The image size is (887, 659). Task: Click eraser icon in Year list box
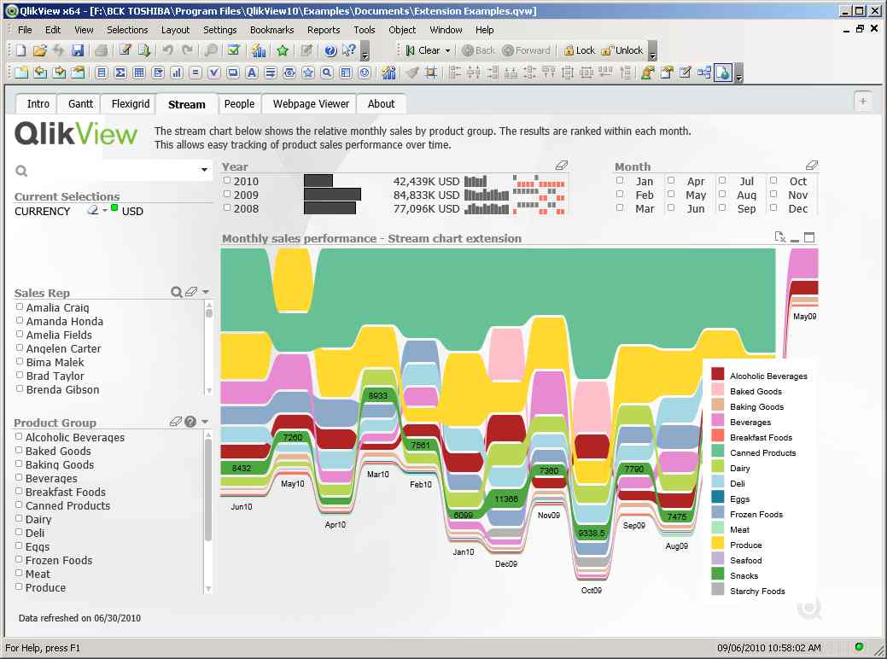click(561, 166)
